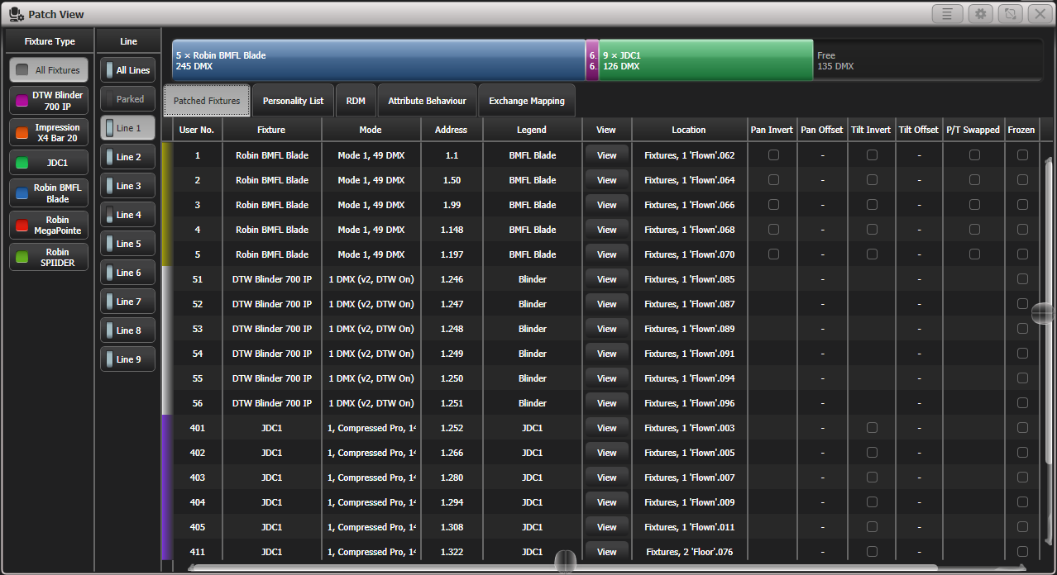
Task: Open the Exchange Mapping tab
Action: click(526, 101)
